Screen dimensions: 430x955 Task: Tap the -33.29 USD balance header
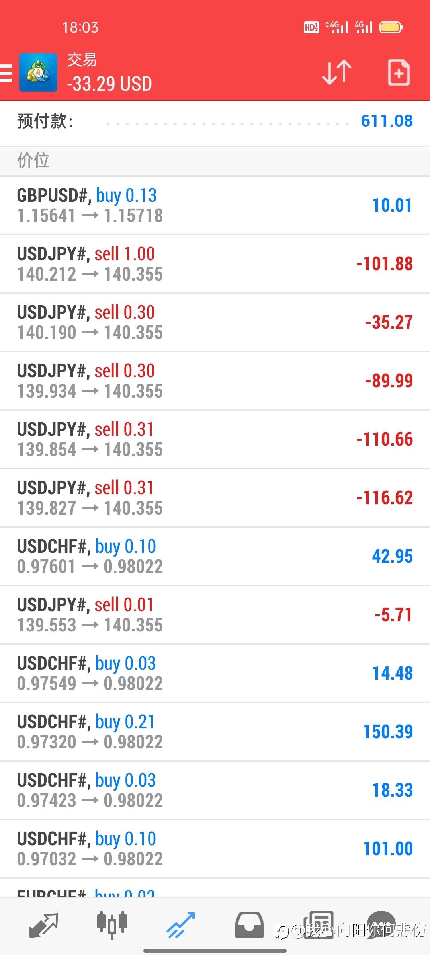point(110,84)
